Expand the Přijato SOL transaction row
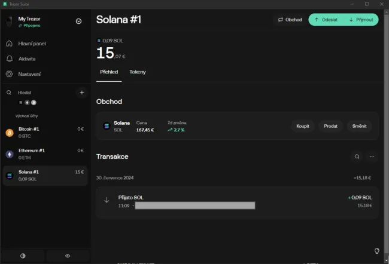 click(x=237, y=201)
